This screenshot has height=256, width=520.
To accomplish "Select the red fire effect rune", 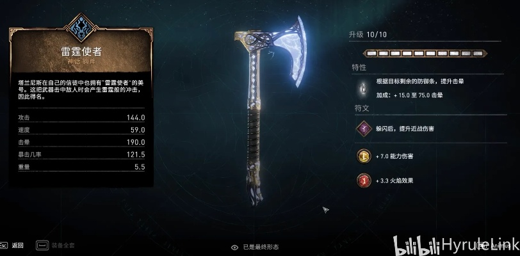I will coord(364,180).
